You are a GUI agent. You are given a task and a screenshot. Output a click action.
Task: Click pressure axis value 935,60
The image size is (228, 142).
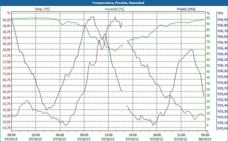tap(223, 94)
